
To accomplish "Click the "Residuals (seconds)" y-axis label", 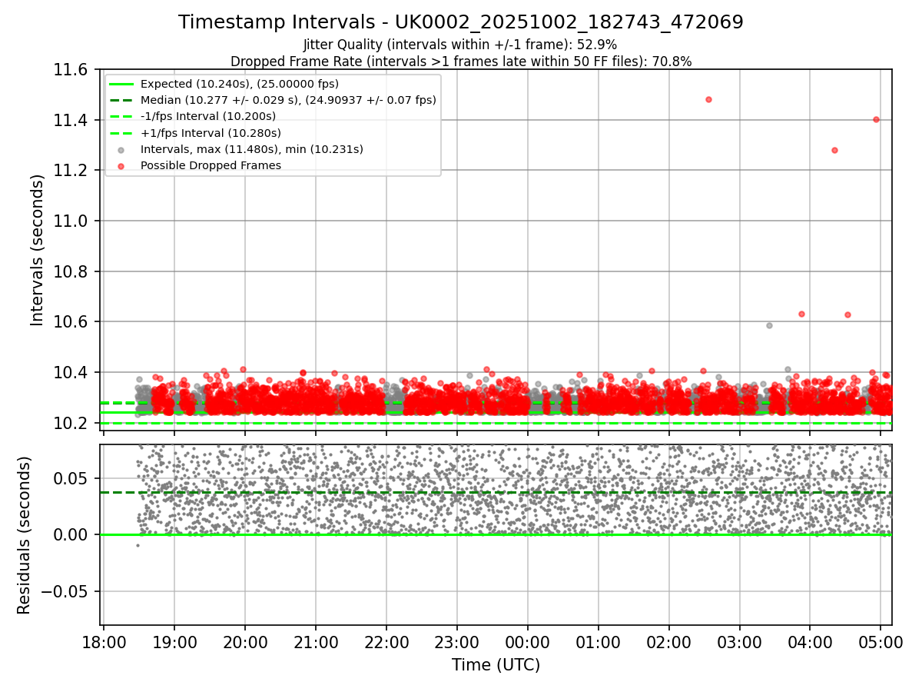I will click(x=25, y=535).
